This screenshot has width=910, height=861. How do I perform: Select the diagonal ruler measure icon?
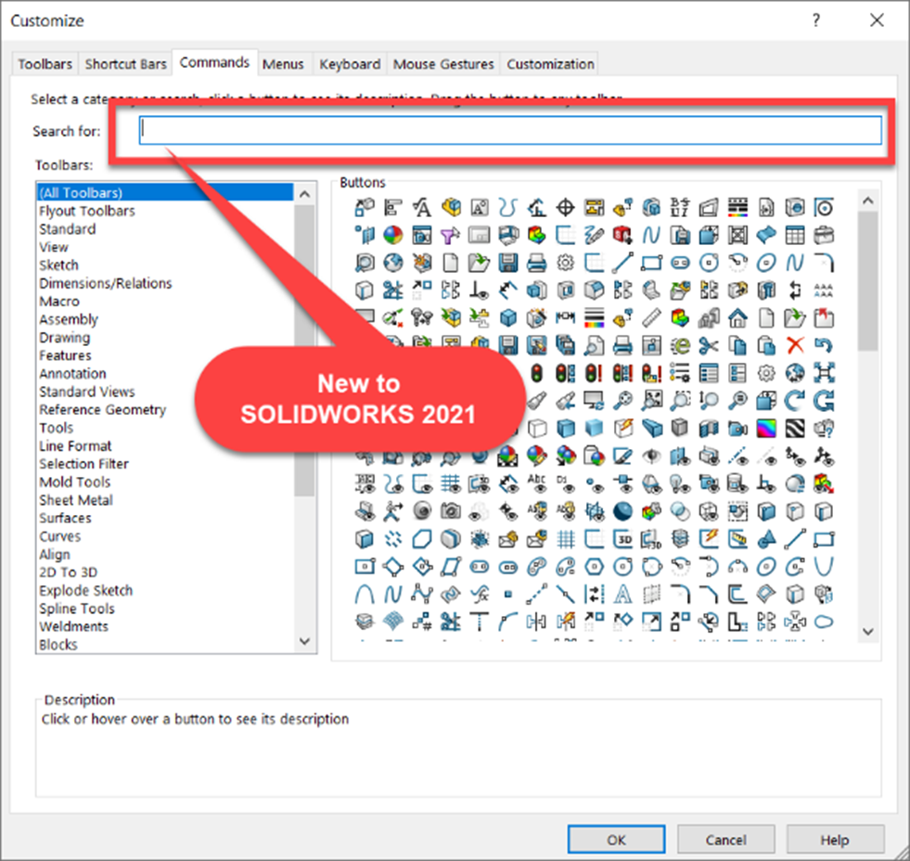coord(651,318)
